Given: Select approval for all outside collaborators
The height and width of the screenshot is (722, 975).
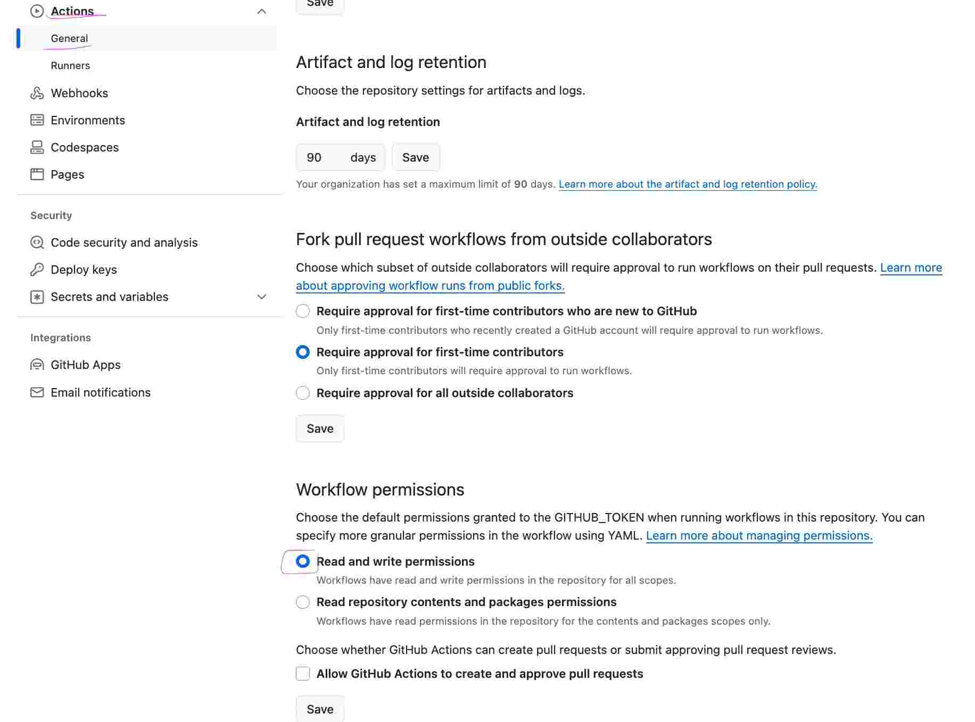Looking at the screenshot, I should tap(302, 393).
